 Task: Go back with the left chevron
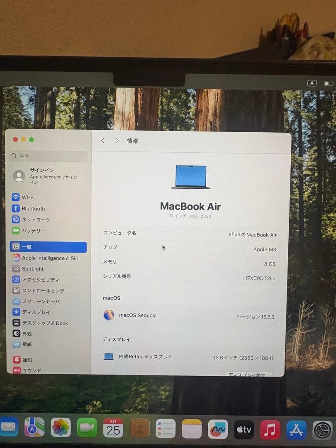coord(103,140)
